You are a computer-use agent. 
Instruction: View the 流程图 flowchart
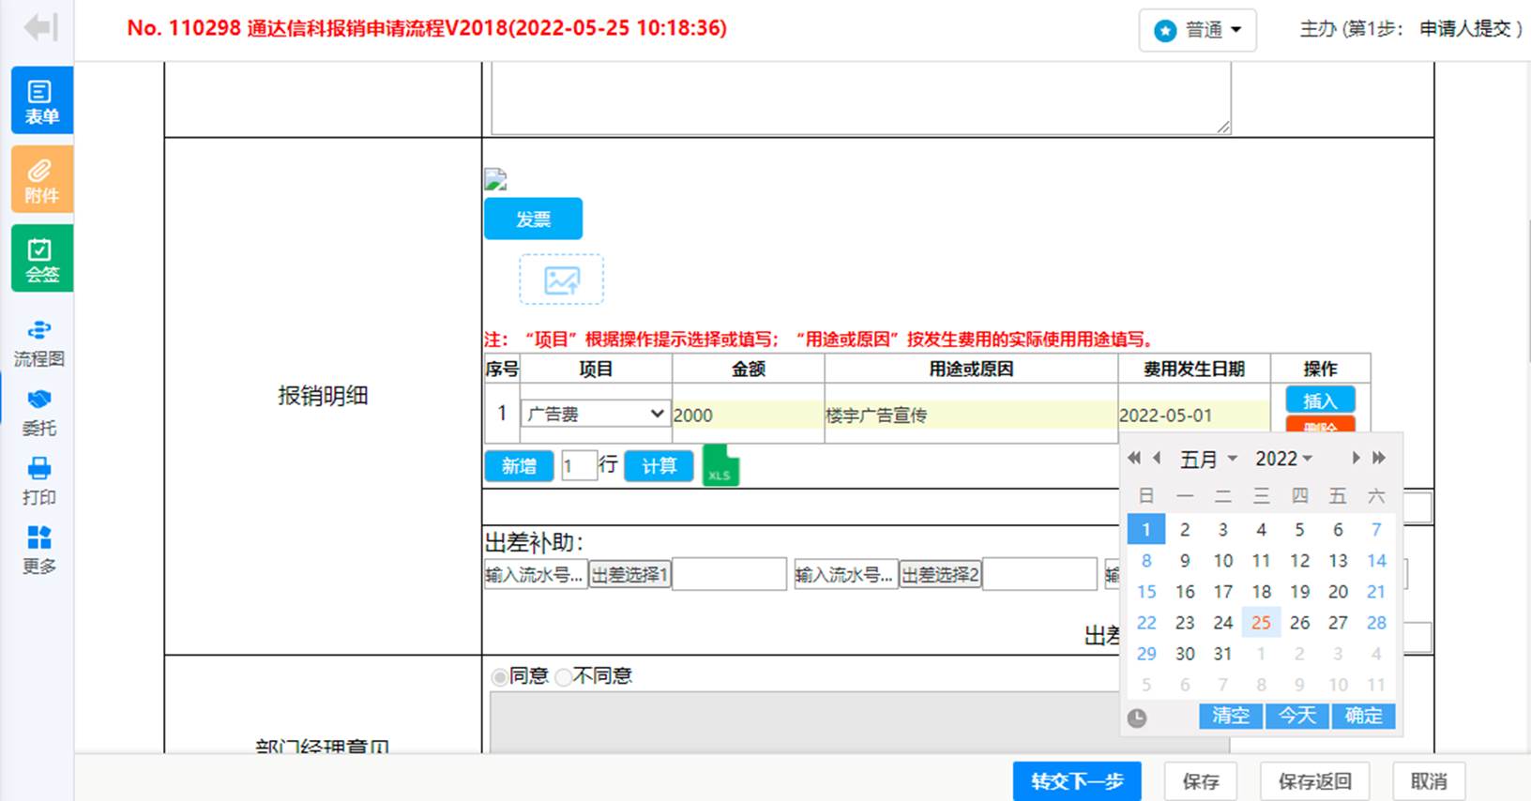tap(39, 343)
